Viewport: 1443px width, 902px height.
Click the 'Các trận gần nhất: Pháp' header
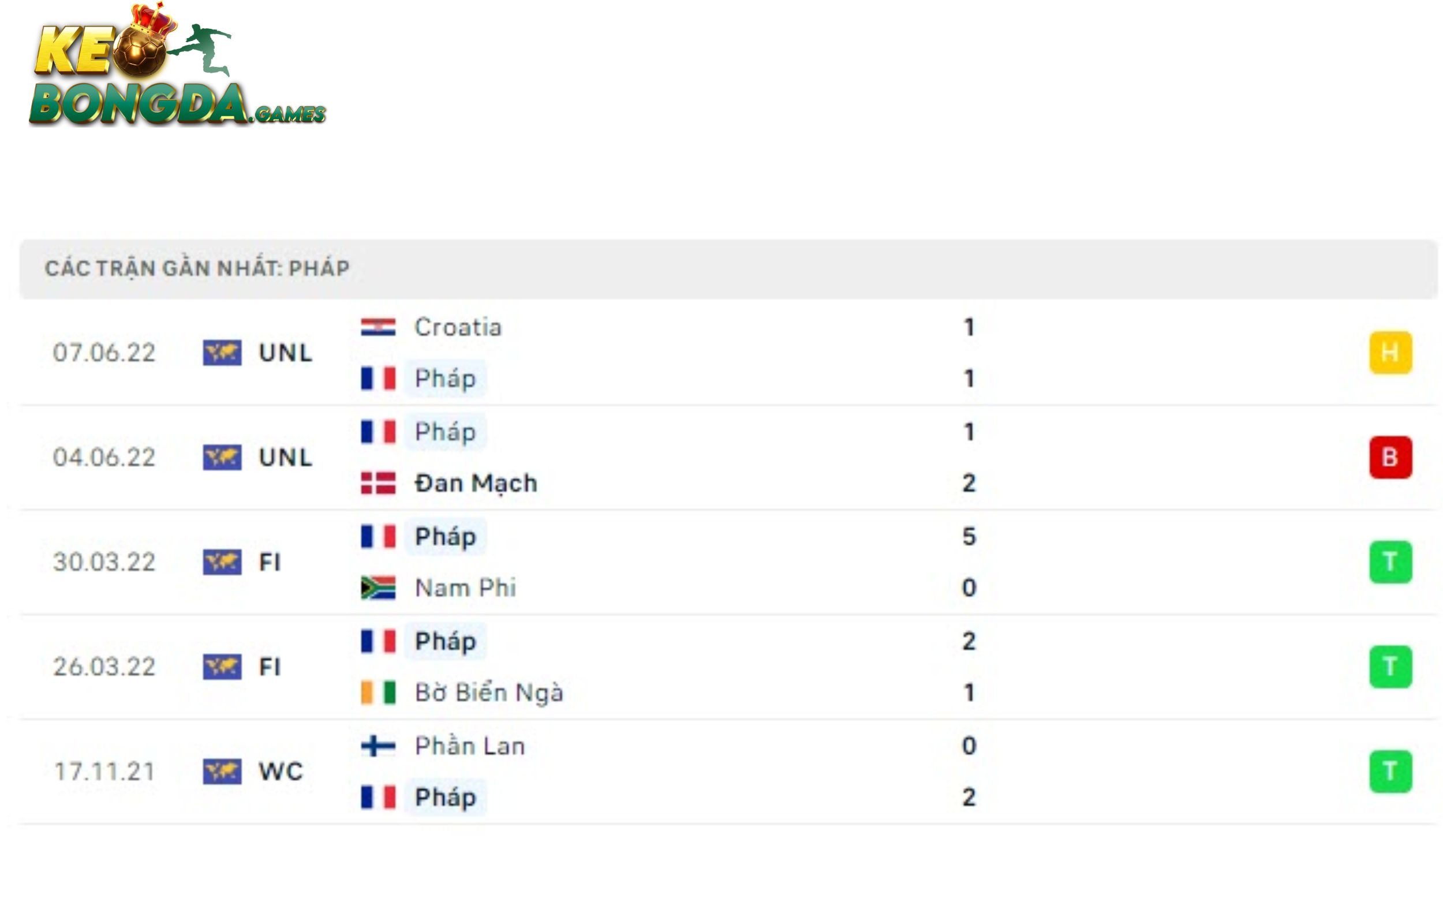click(197, 268)
